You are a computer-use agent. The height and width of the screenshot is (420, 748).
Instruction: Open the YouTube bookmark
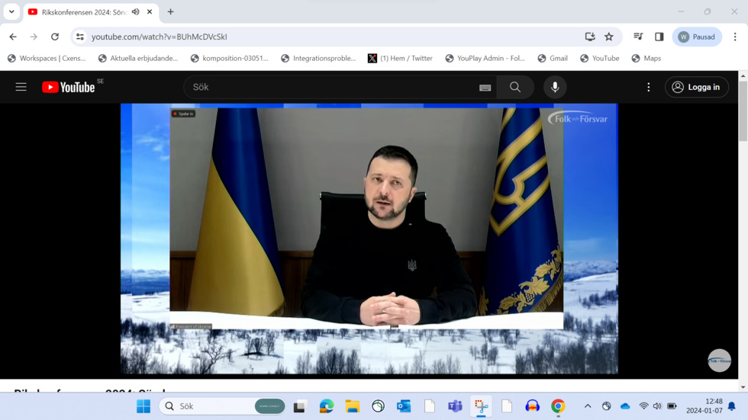click(x=600, y=58)
